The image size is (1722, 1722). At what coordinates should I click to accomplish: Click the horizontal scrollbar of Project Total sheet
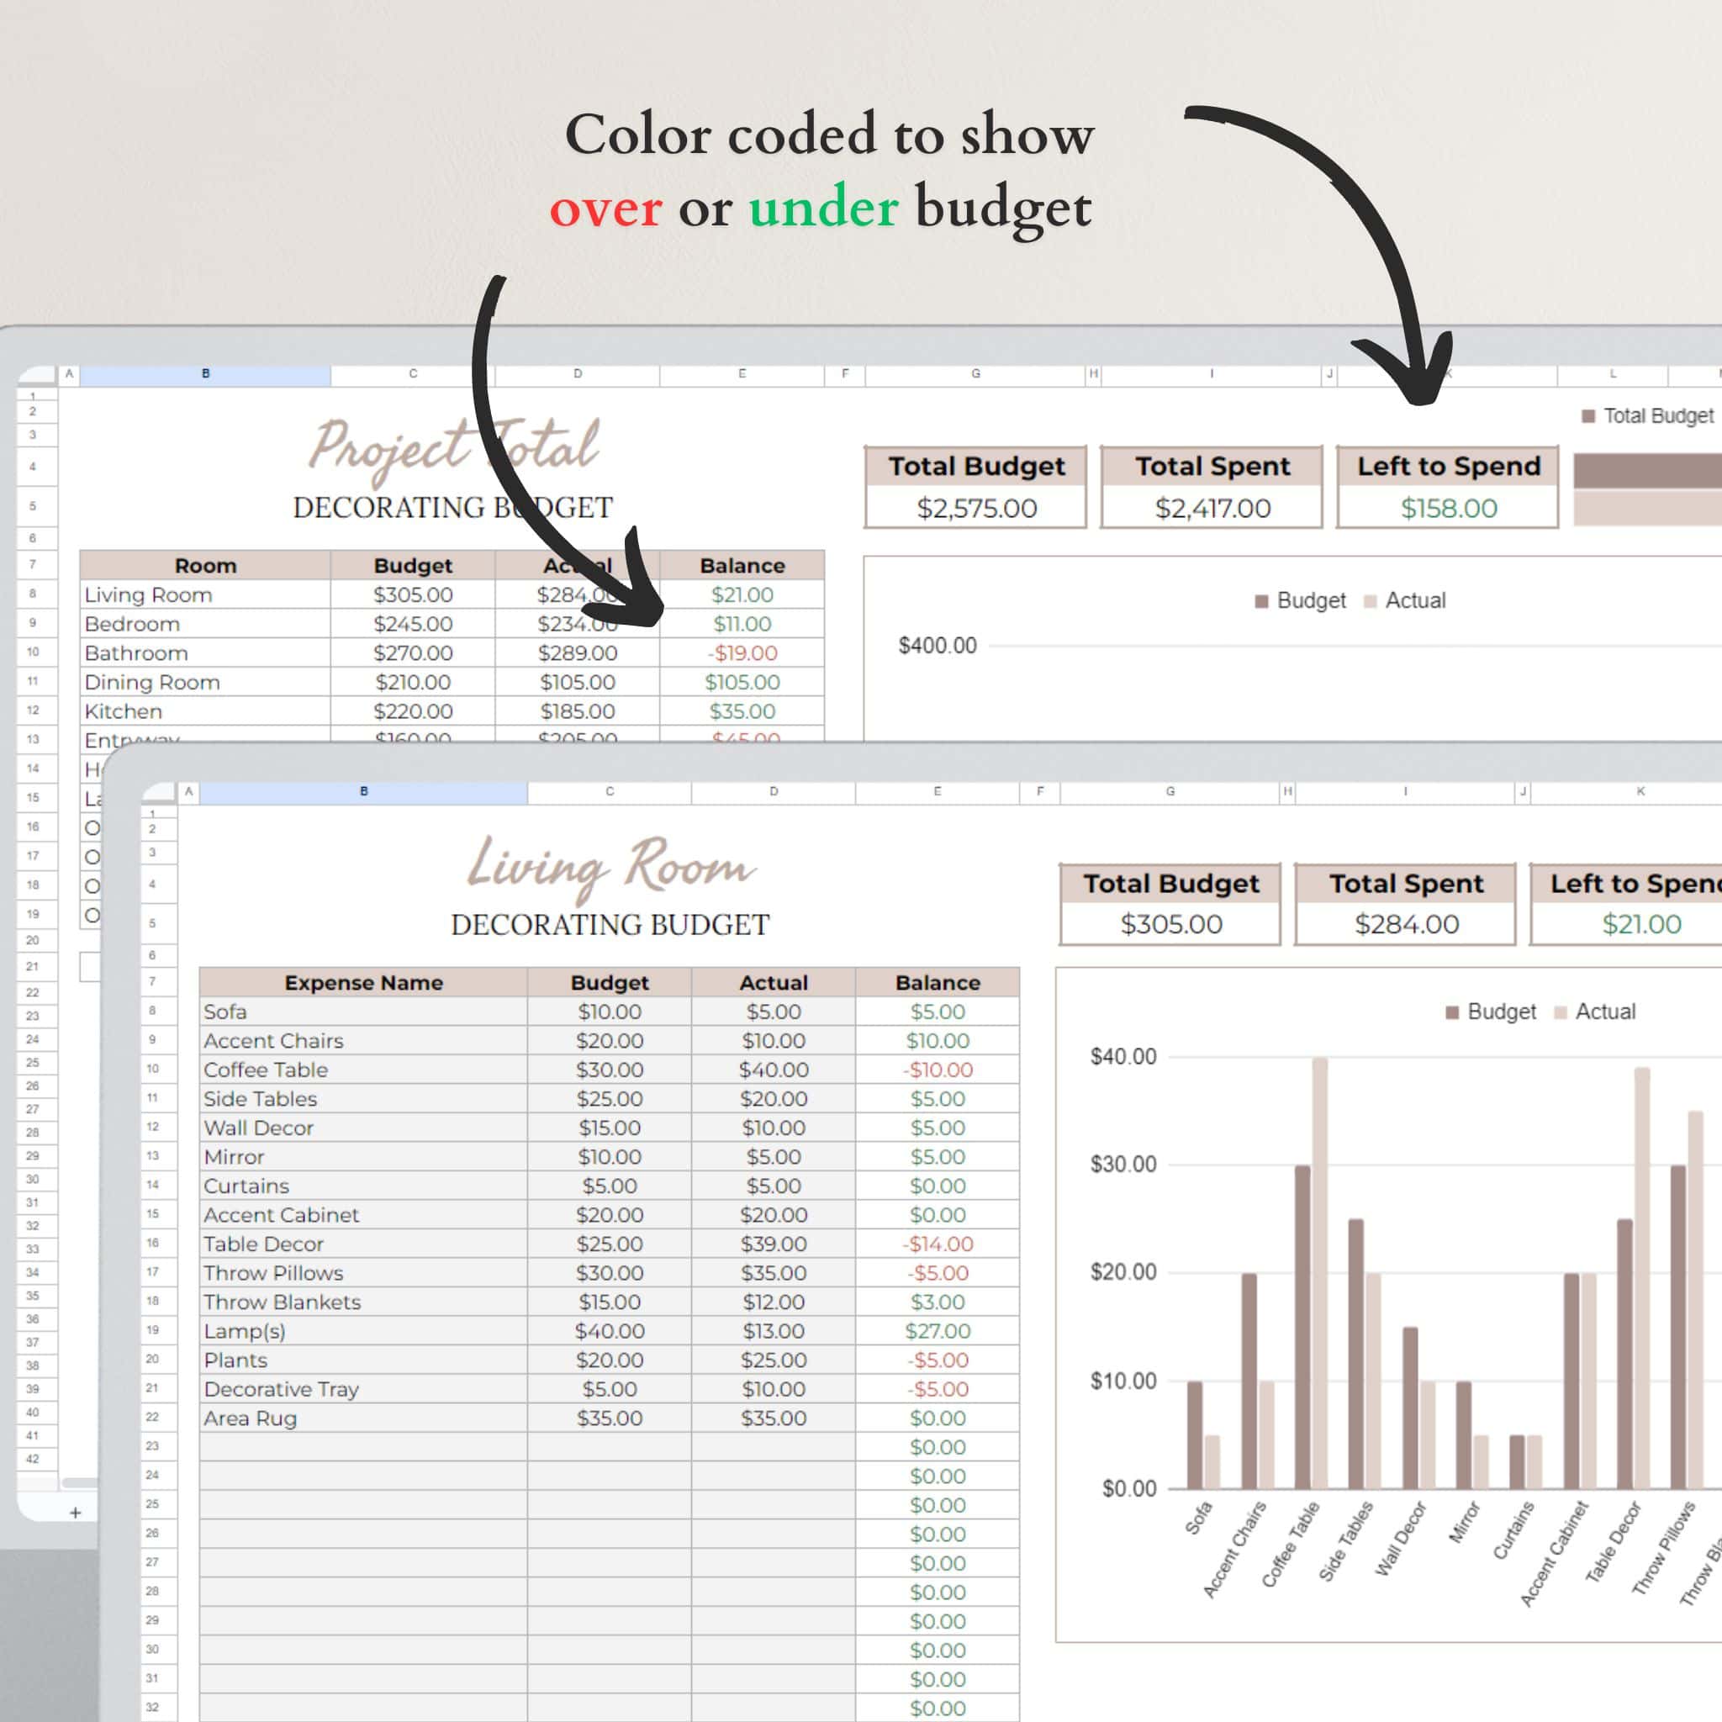point(80,1482)
